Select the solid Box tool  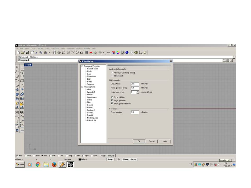[17, 94]
